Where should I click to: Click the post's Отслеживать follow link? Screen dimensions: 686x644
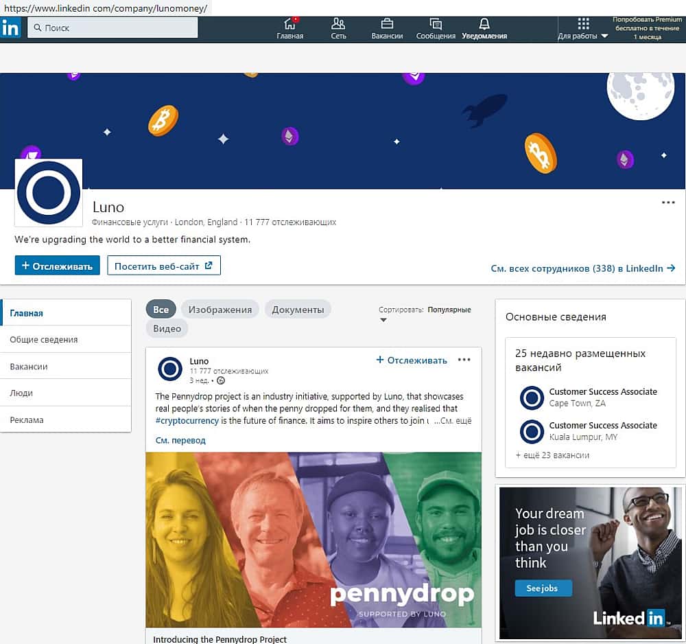click(412, 360)
